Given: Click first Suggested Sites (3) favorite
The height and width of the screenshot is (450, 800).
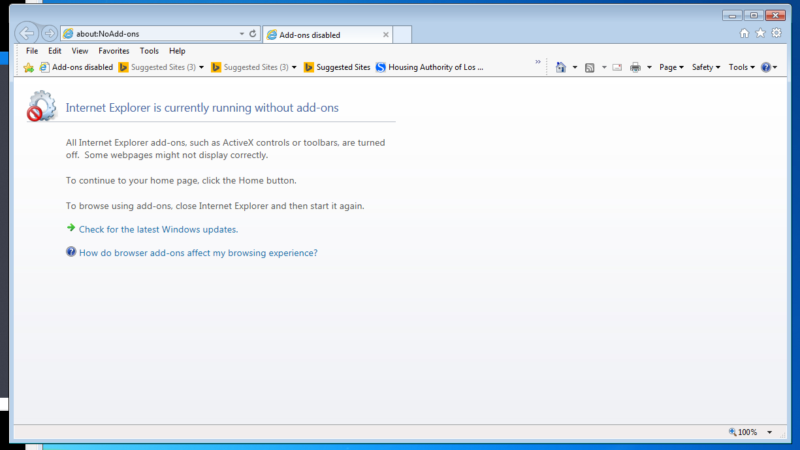Looking at the screenshot, I should 157,67.
